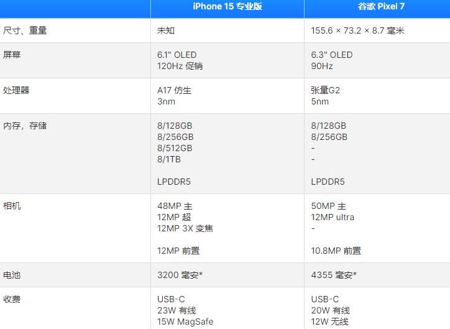Click the 张量G2 processor text
The height and width of the screenshot is (329, 450).
tap(326, 90)
